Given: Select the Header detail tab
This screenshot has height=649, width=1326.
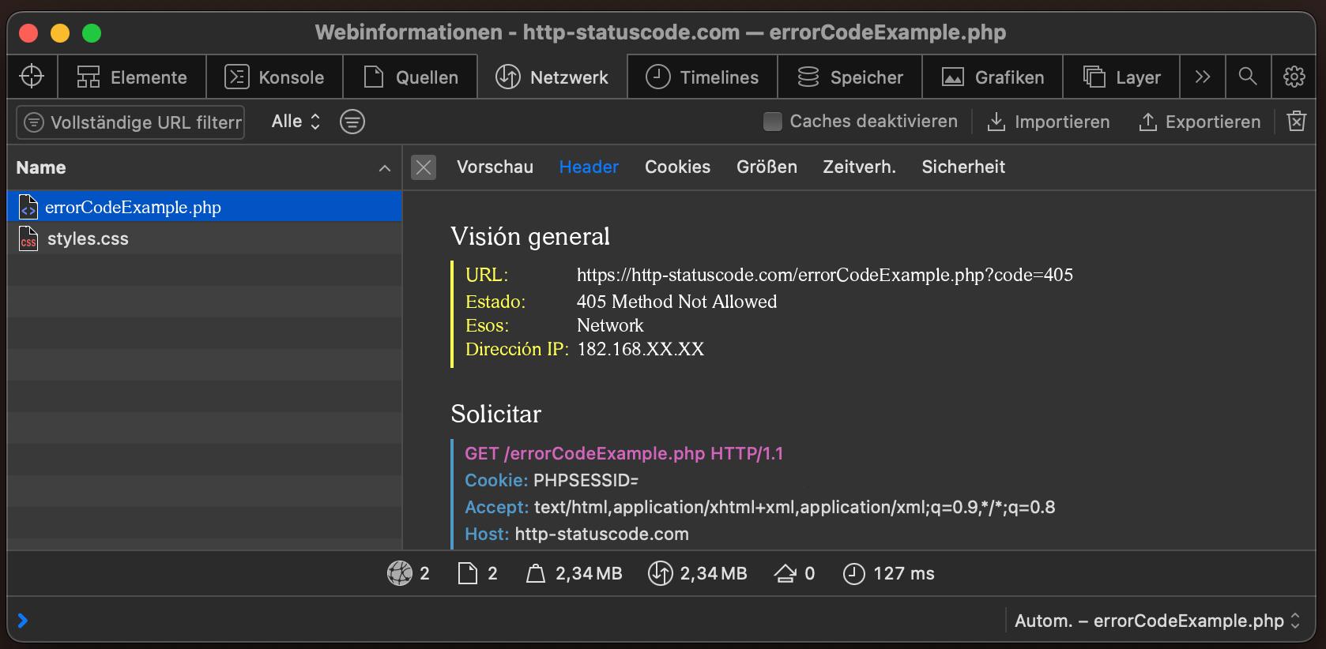Looking at the screenshot, I should pyautogui.click(x=589, y=167).
